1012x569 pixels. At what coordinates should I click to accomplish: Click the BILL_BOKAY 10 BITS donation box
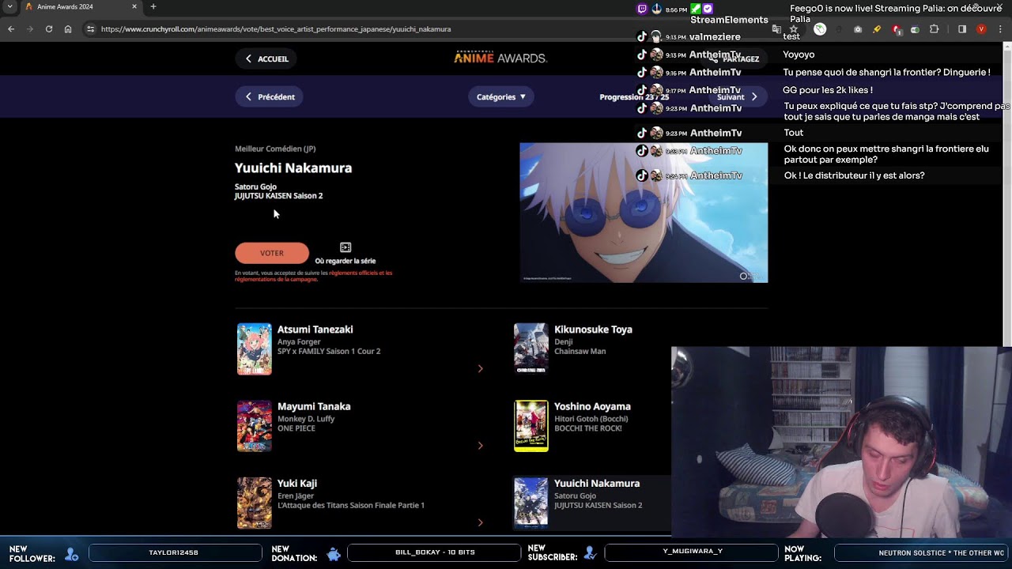pyautogui.click(x=434, y=552)
